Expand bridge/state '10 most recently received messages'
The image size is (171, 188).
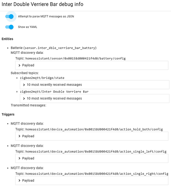pyautogui.click(x=94, y=85)
